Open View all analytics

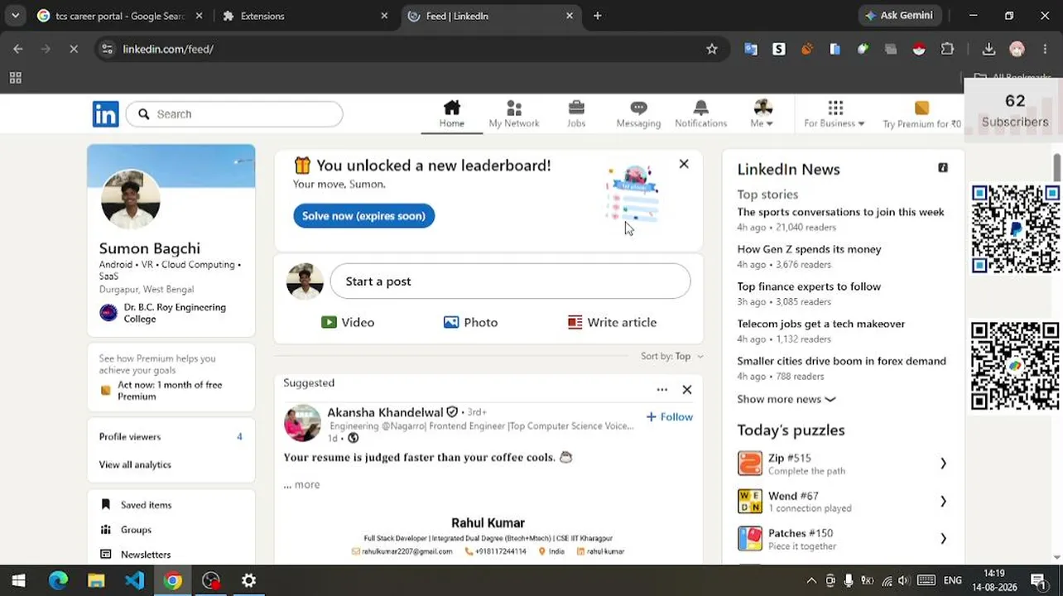135,464
